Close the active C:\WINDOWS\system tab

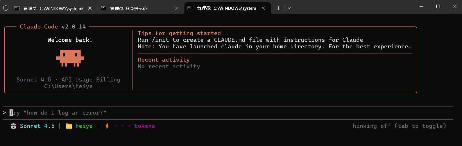pos(263,8)
